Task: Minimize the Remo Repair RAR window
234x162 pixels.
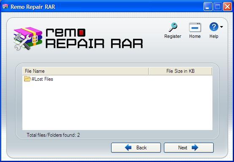Action: coord(208,7)
